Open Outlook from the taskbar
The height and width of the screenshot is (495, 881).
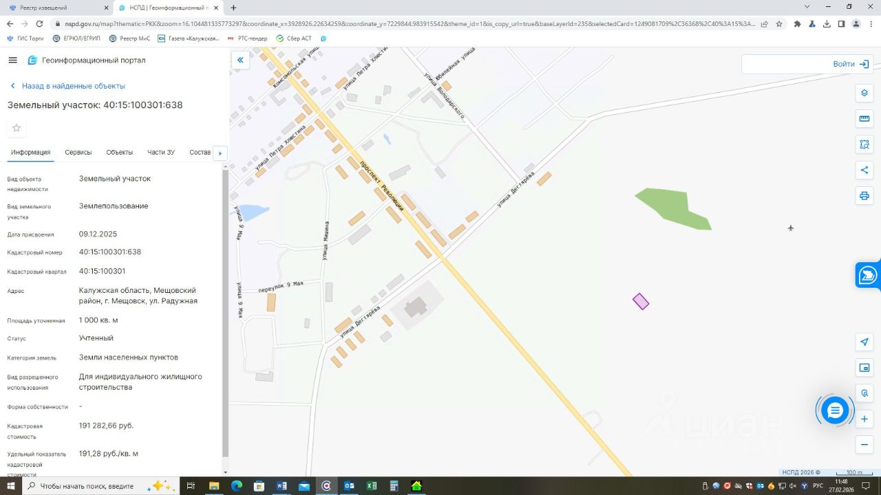pyautogui.click(x=349, y=486)
